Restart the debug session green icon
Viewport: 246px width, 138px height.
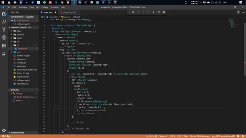[x=159, y=12]
